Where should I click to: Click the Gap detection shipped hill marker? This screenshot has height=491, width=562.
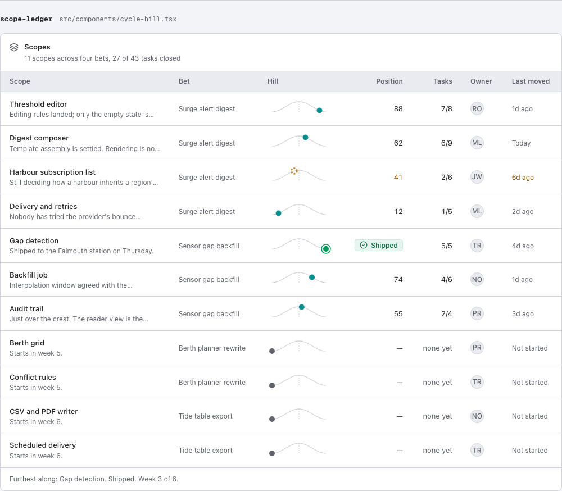coord(326,249)
